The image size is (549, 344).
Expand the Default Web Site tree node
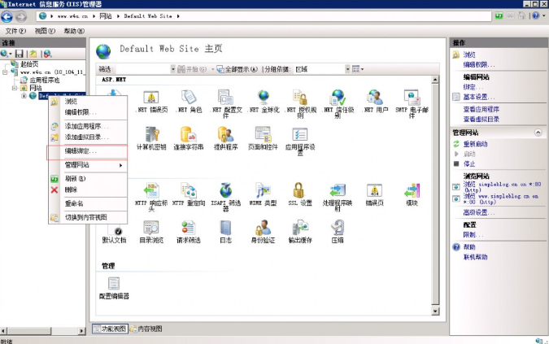pyautogui.click(x=24, y=95)
